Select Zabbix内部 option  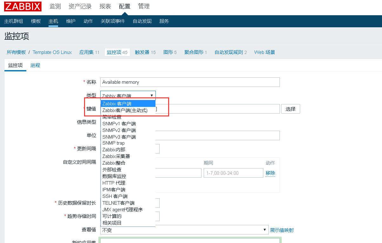pyautogui.click(x=128, y=149)
